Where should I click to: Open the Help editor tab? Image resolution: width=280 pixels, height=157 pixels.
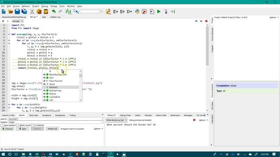click(x=44, y=17)
